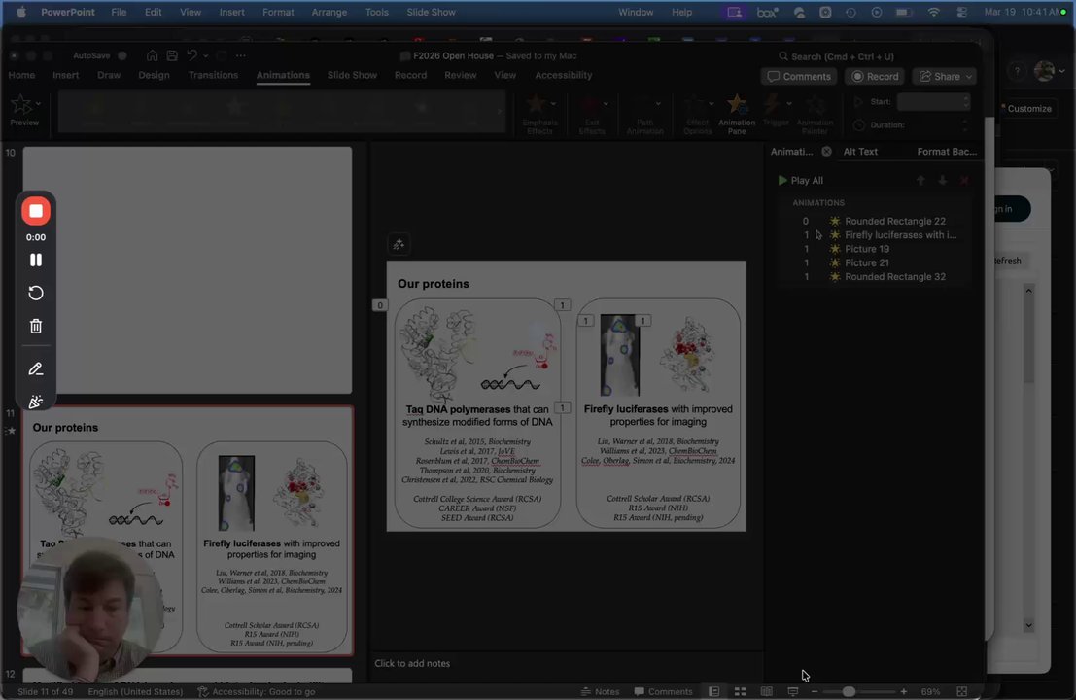Close the Animations pane tab
This screenshot has width=1076, height=700.
tap(826, 152)
